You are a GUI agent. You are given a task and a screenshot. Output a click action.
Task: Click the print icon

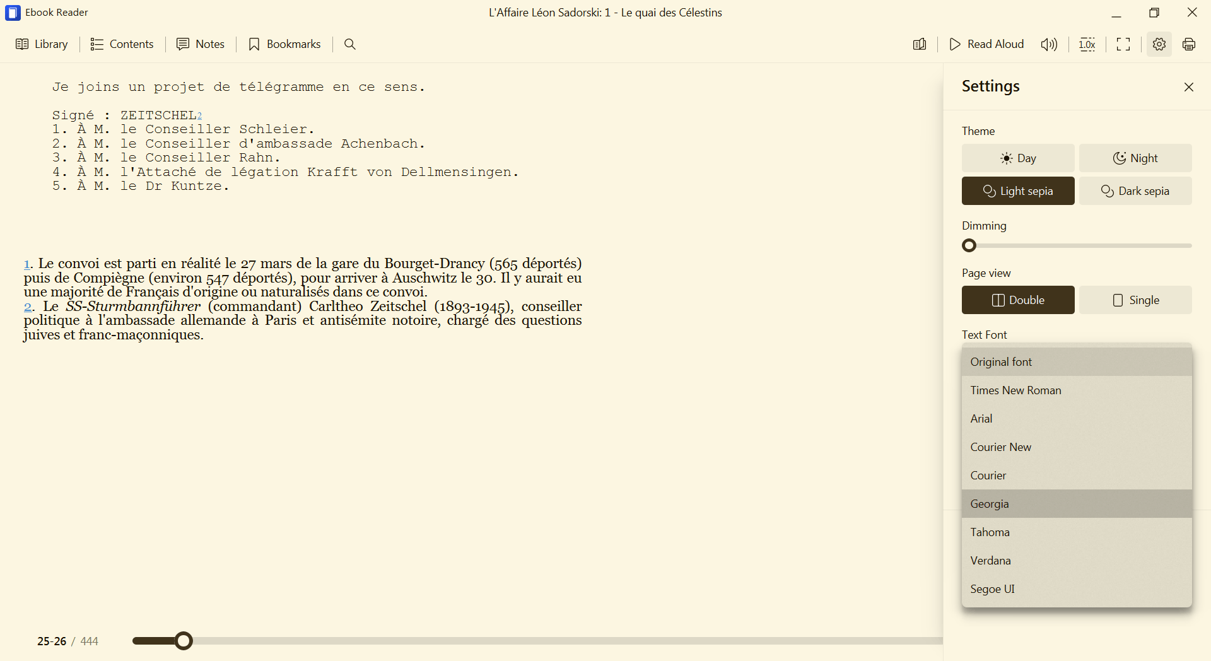(x=1189, y=44)
